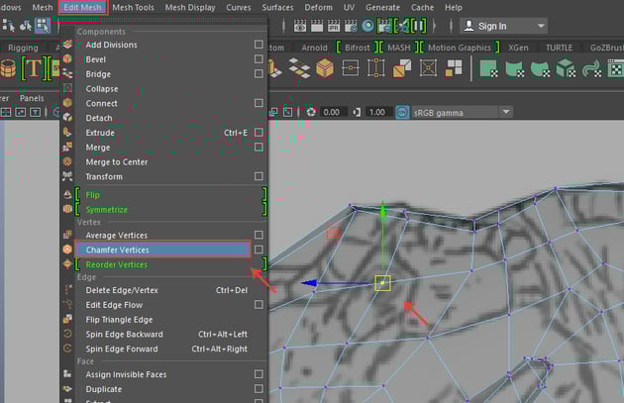Open the Sign In dropdown
The image size is (624, 403).
coord(503,27)
